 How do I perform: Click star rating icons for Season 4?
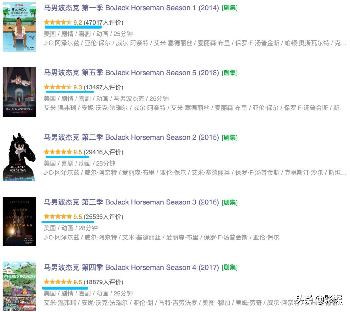click(x=58, y=282)
